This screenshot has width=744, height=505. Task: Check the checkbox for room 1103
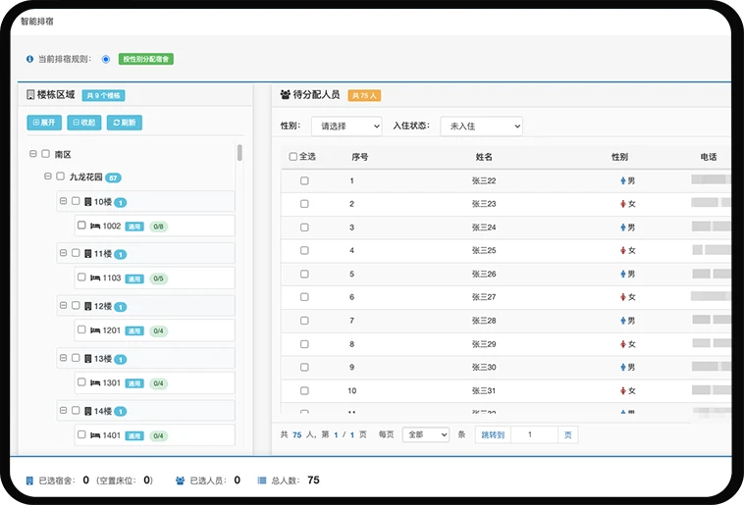(x=81, y=278)
